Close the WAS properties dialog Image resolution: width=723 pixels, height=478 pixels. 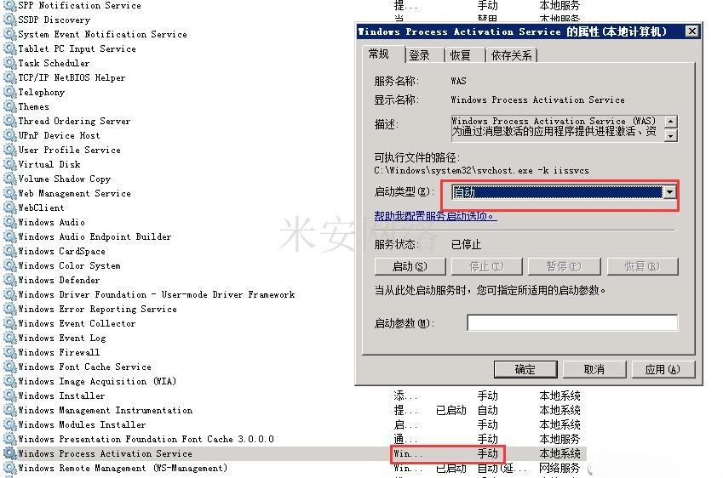click(x=691, y=31)
